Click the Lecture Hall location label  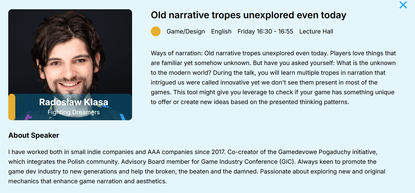click(316, 31)
